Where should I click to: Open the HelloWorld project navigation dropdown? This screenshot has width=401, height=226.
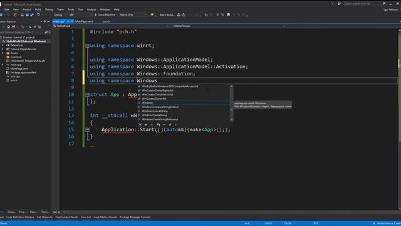(111, 26)
